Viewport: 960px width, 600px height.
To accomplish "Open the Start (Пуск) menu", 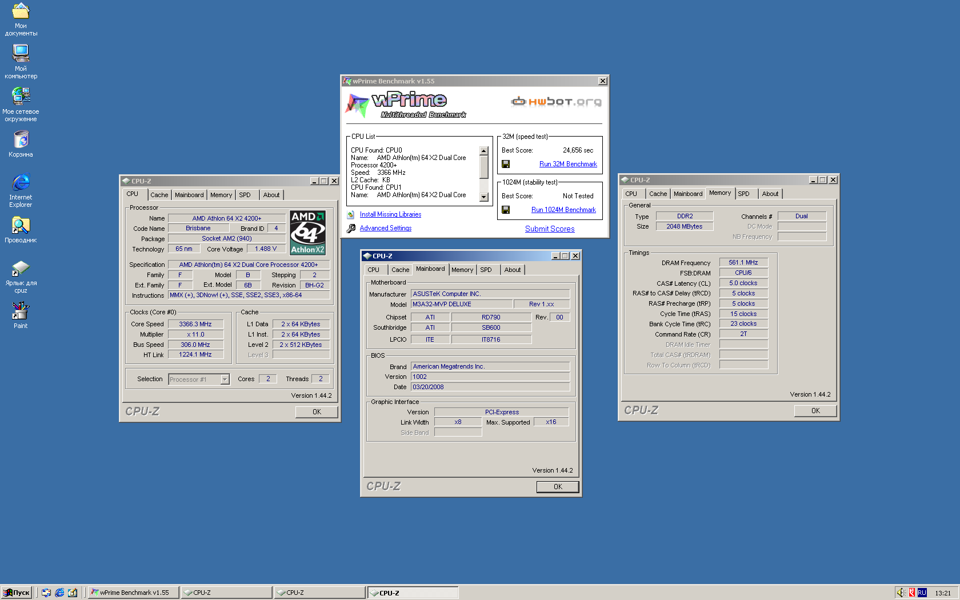I will (17, 593).
